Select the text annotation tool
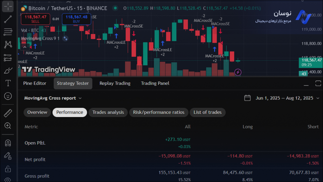323x182 pixels. 8,83
